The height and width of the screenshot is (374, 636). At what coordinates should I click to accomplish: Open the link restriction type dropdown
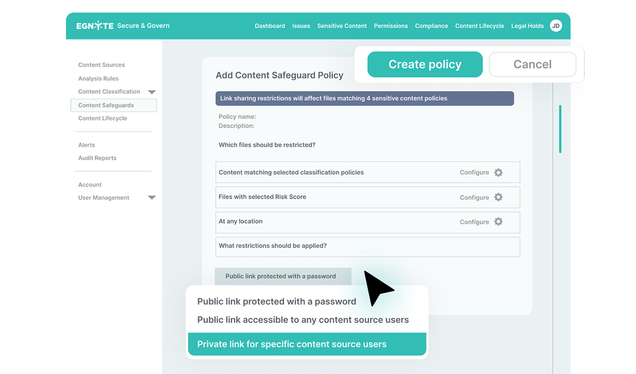tap(283, 276)
